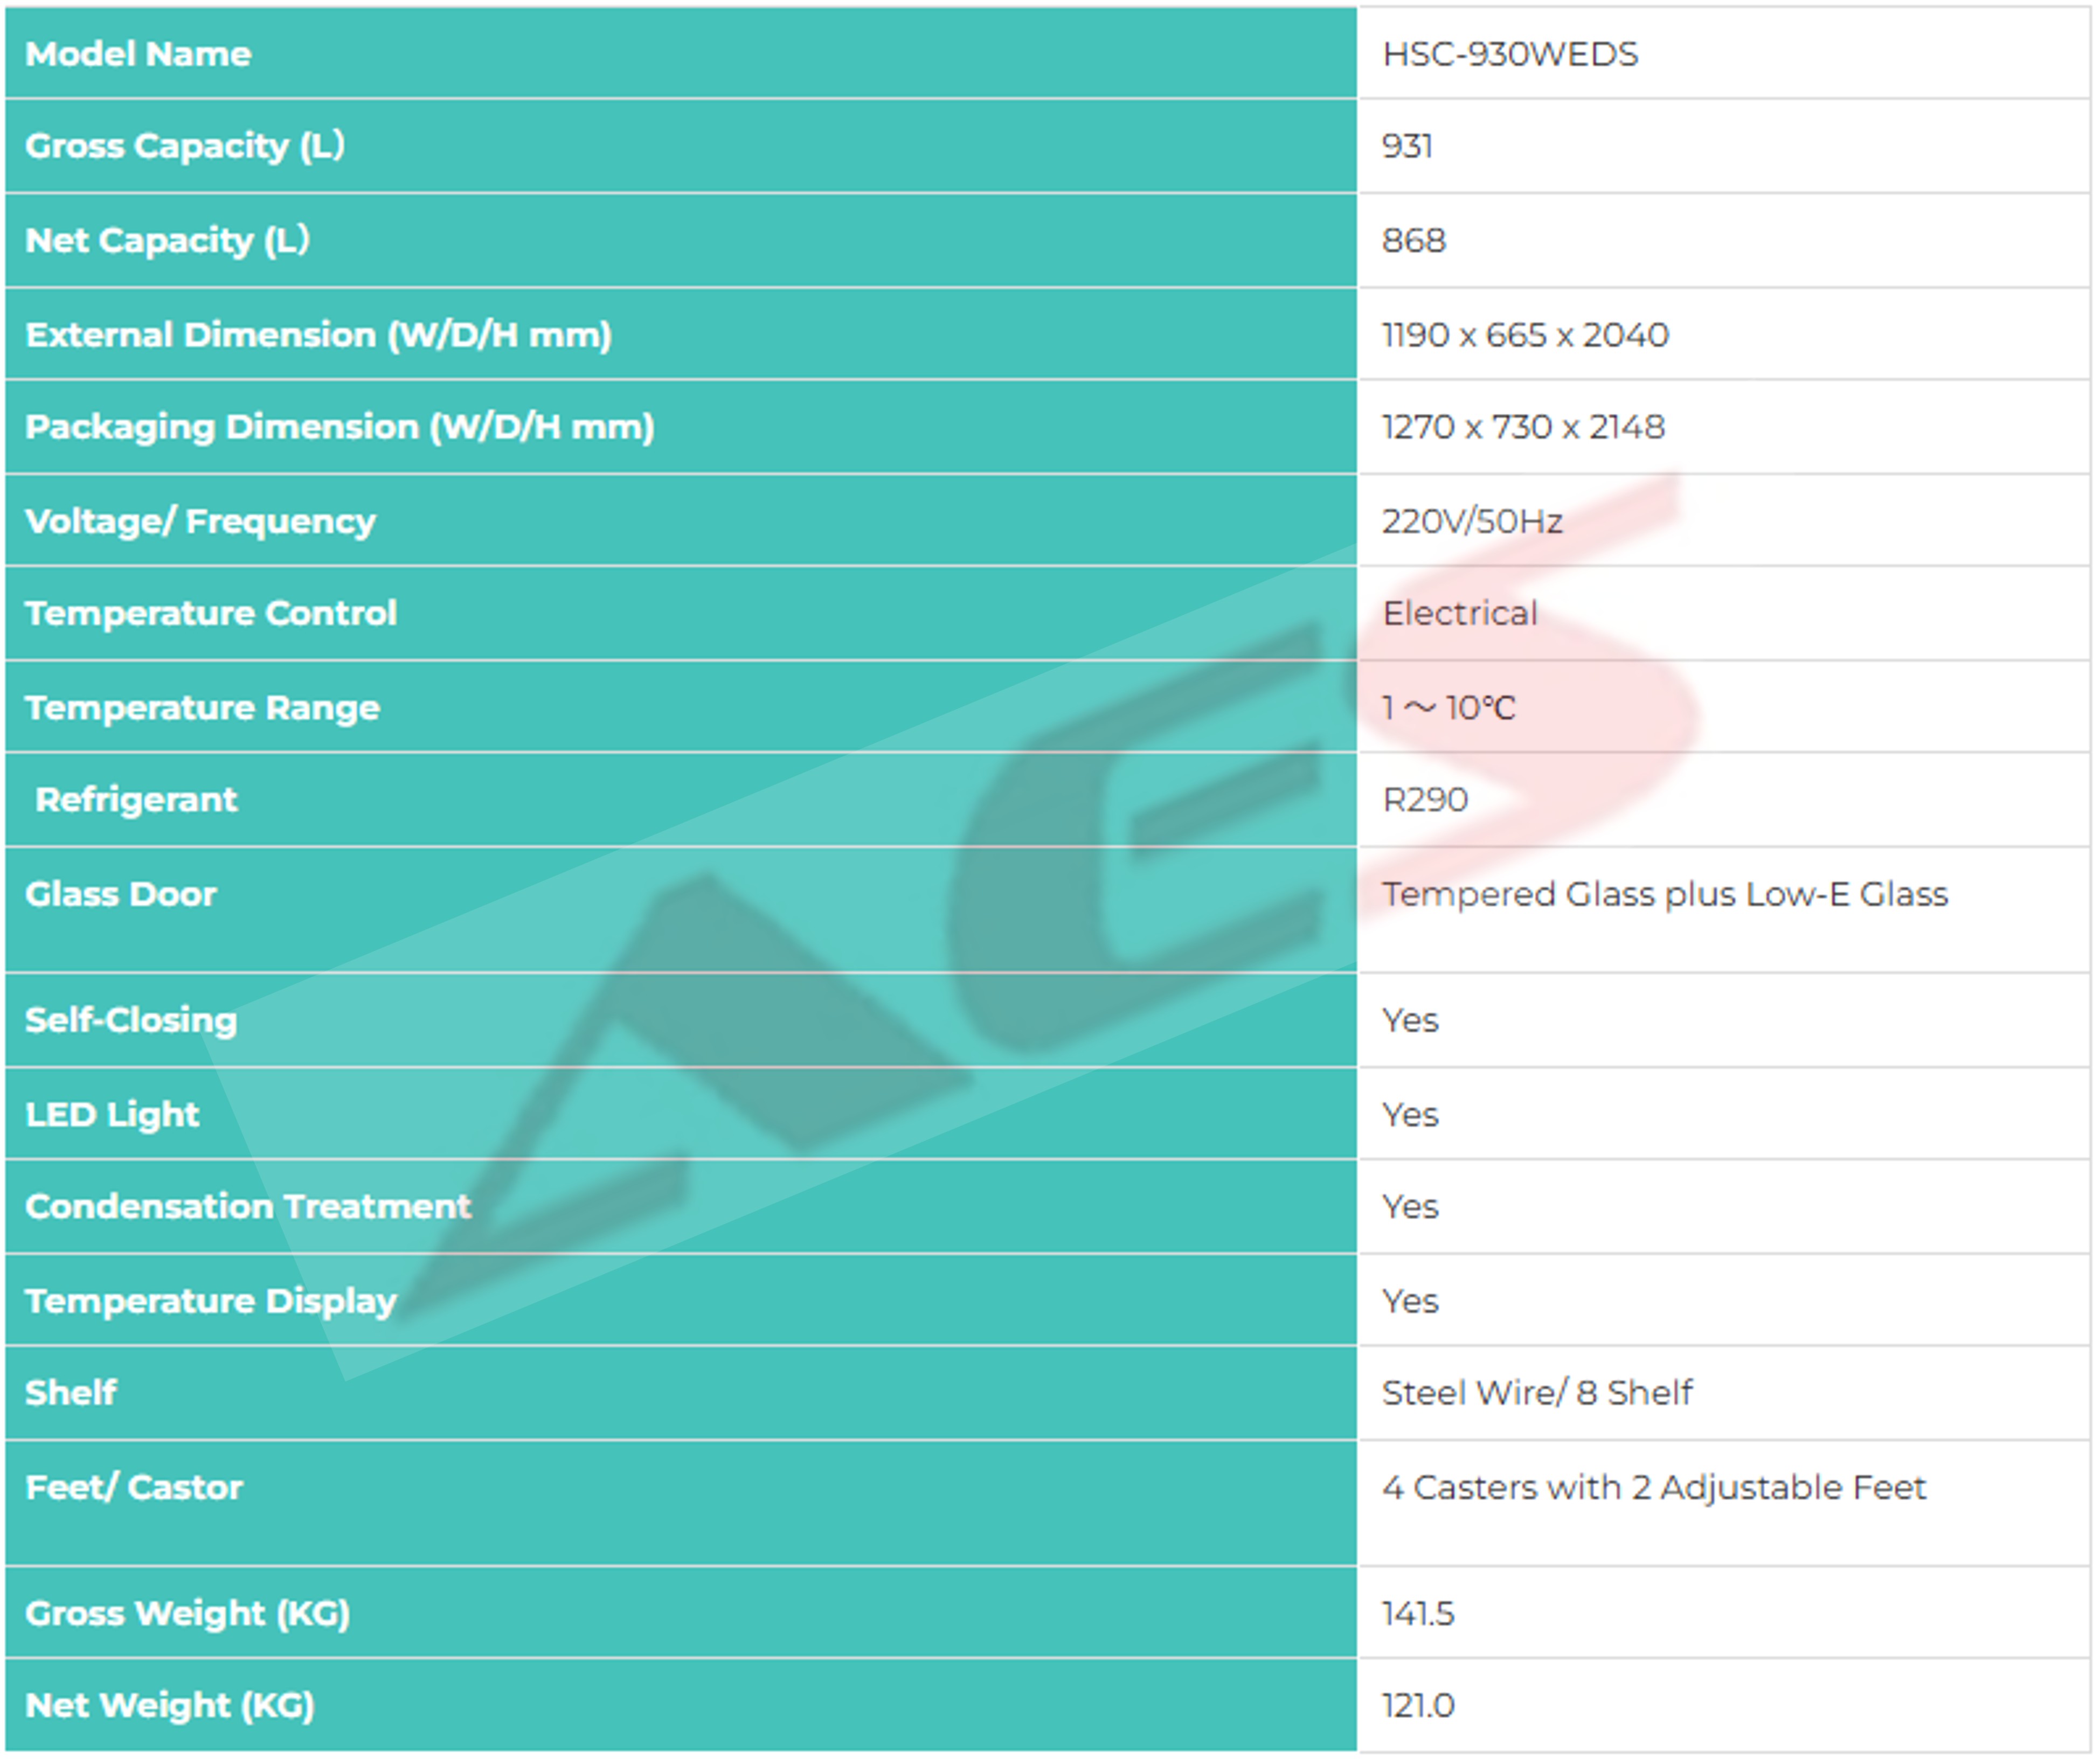Select the model value 'HSC-930WEDS'
Screen dimensions: 2100x1759
click(1510, 54)
